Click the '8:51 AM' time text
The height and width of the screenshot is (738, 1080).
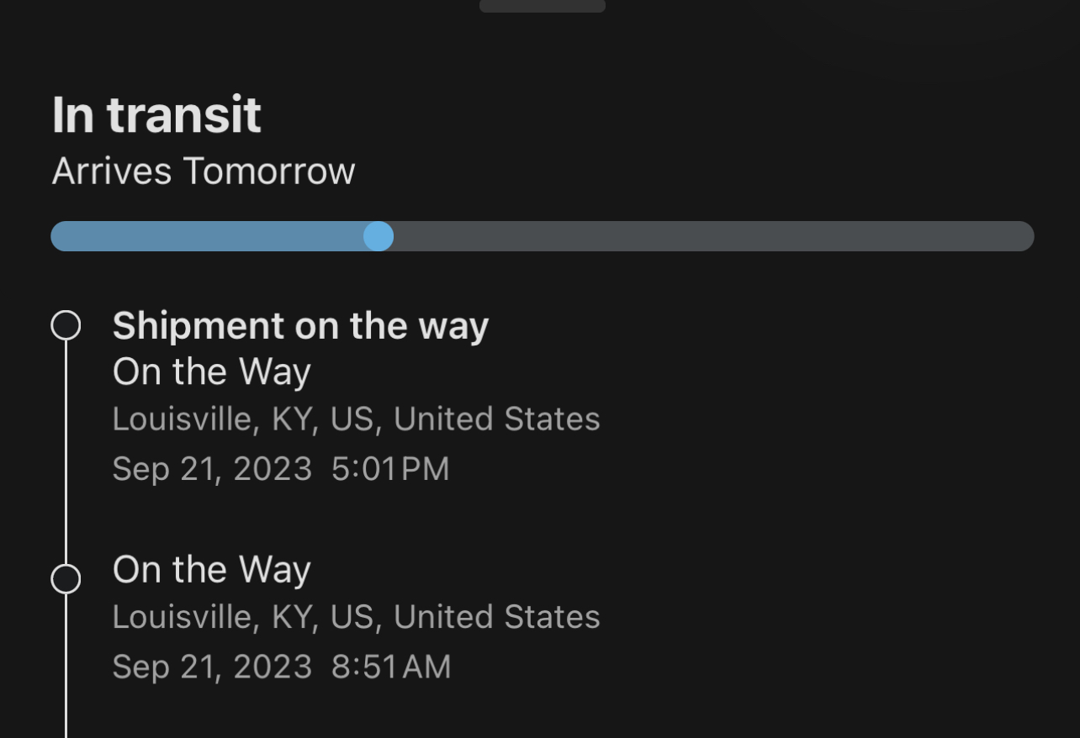tap(391, 667)
